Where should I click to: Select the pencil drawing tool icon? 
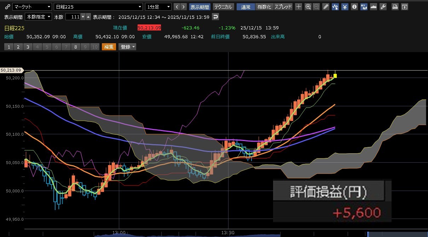[x=326, y=7]
